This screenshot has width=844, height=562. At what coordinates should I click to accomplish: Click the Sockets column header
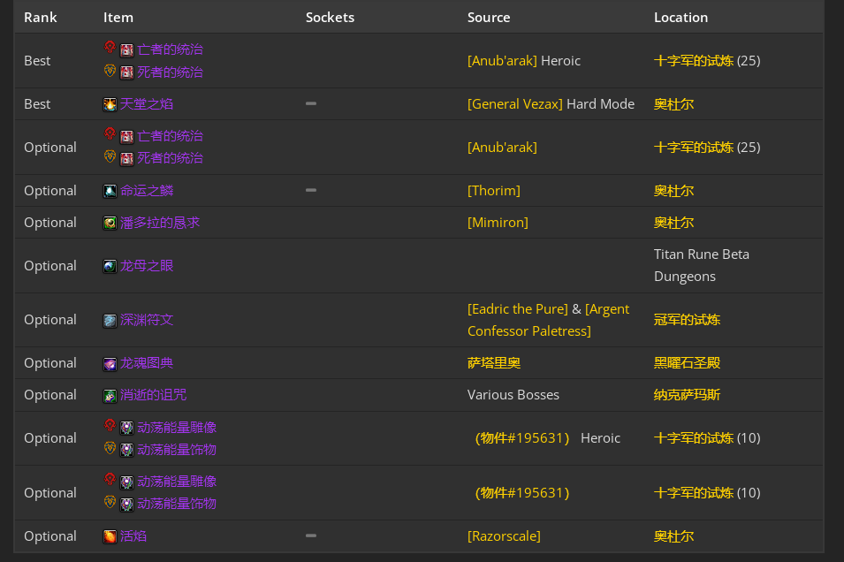(x=330, y=17)
